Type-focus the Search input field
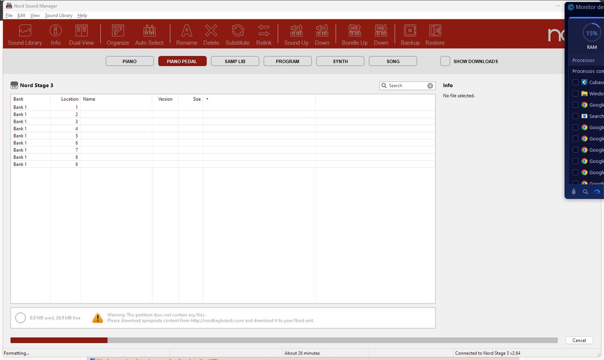The height and width of the screenshot is (360, 604). point(407,86)
